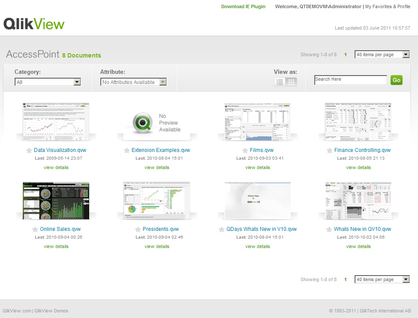The height and width of the screenshot is (318, 418).
Task: Open QlikView.com footer link
Action: pos(17,311)
